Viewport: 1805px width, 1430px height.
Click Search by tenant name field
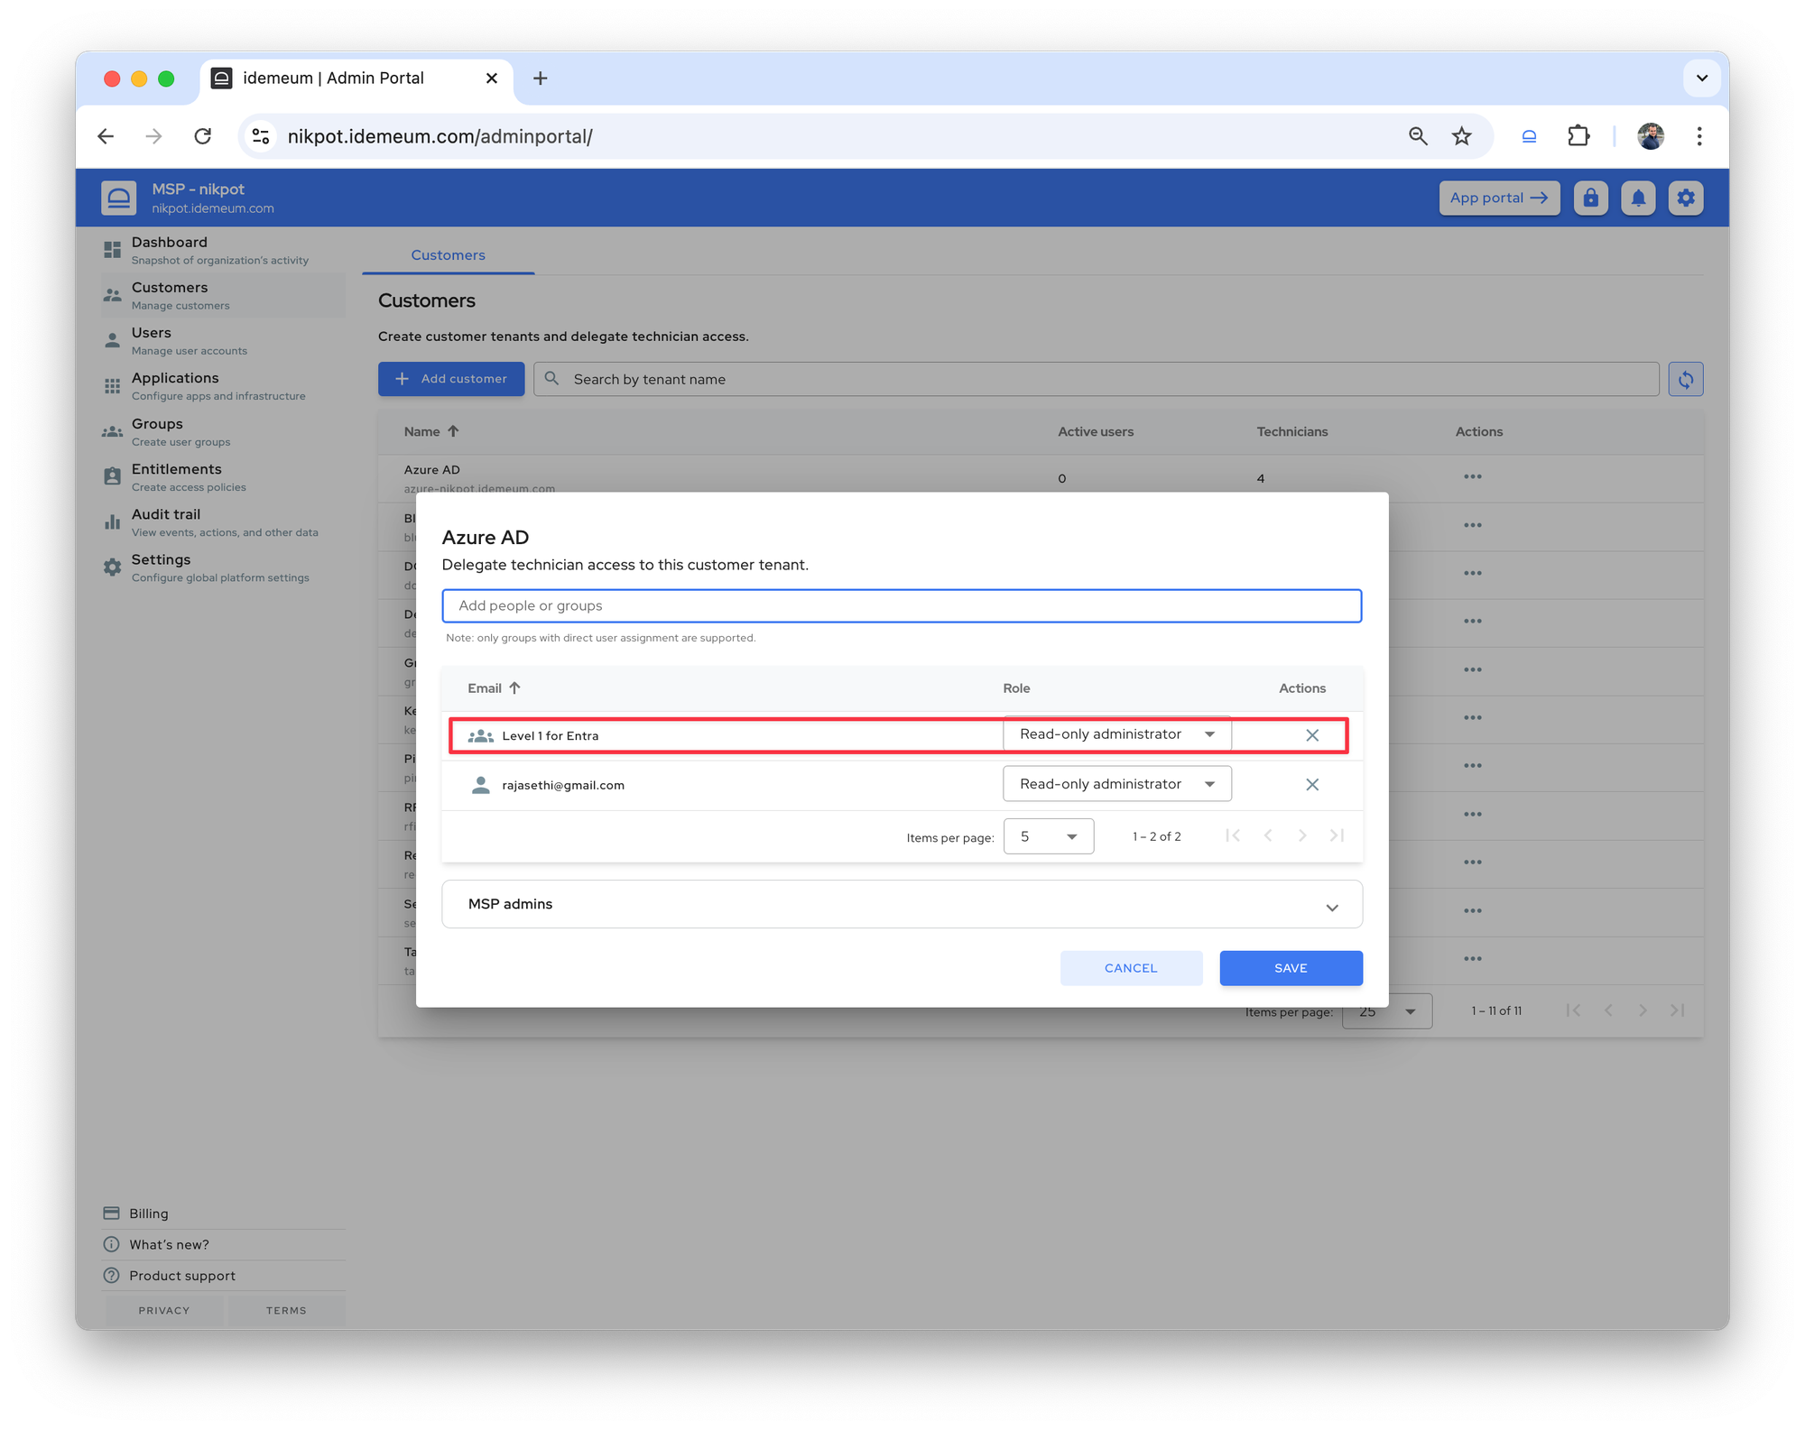coord(1096,379)
